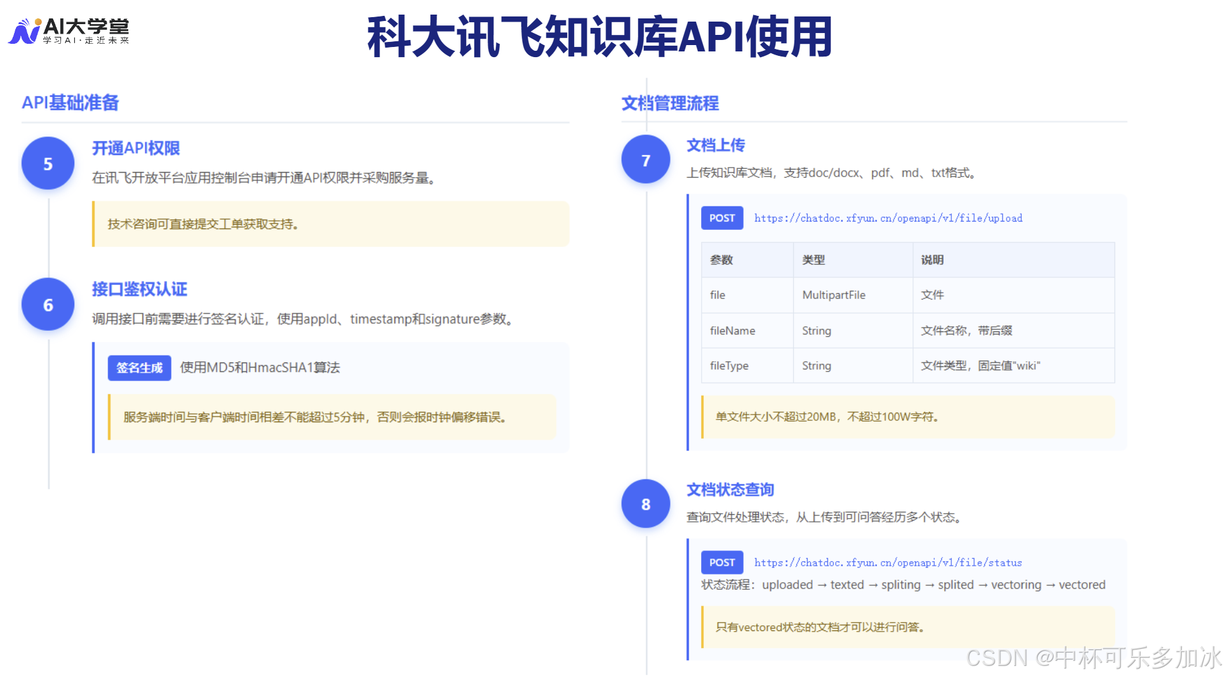Click the 文档状态查询 heading
Image resolution: width=1225 pixels, height=678 pixels.
click(730, 489)
